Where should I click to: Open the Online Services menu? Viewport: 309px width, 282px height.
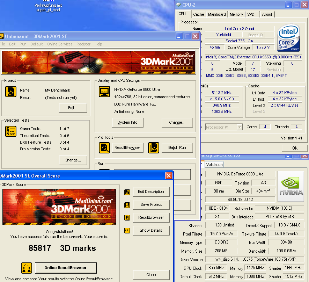[59, 44]
